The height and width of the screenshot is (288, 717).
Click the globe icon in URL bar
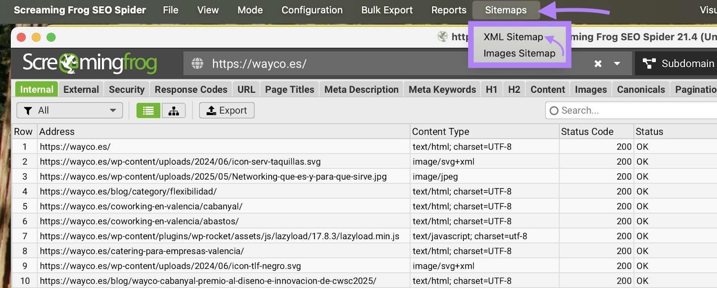pyautogui.click(x=197, y=64)
